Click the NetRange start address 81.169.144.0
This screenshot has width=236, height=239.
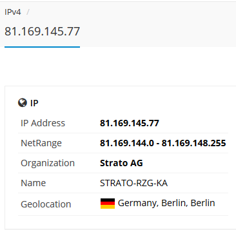tap(127, 143)
